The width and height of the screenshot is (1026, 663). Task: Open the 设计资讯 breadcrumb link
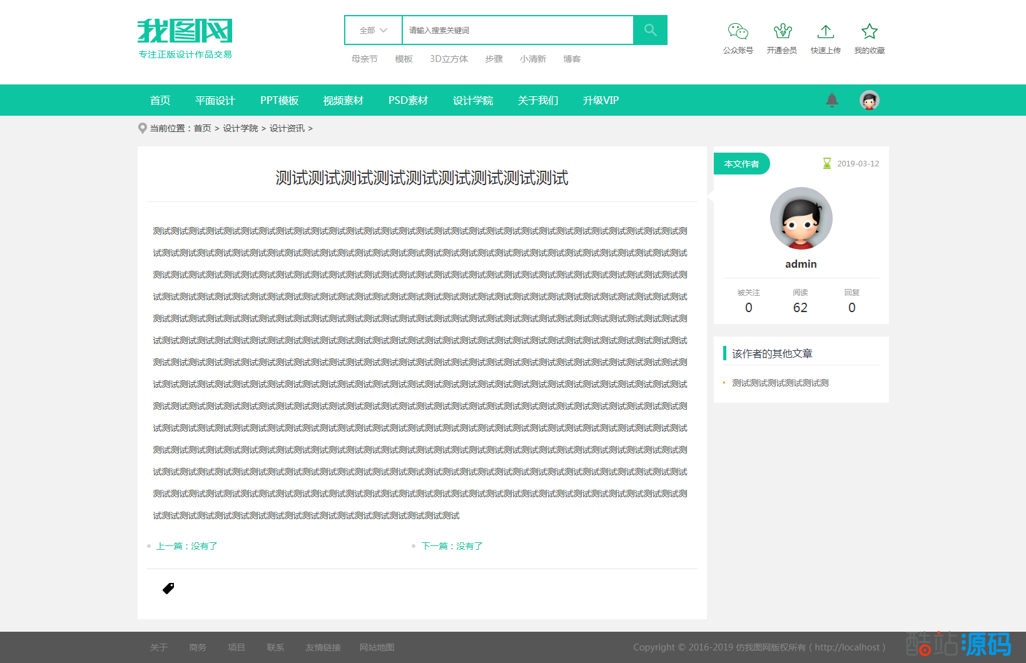[x=287, y=128]
